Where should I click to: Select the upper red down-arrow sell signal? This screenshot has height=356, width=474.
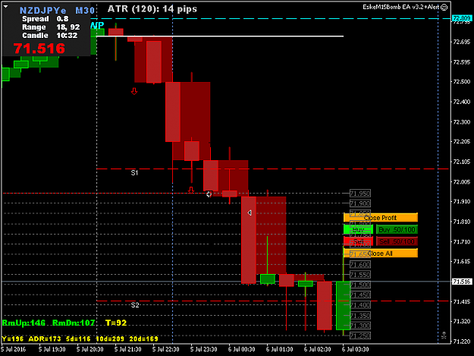(x=134, y=91)
